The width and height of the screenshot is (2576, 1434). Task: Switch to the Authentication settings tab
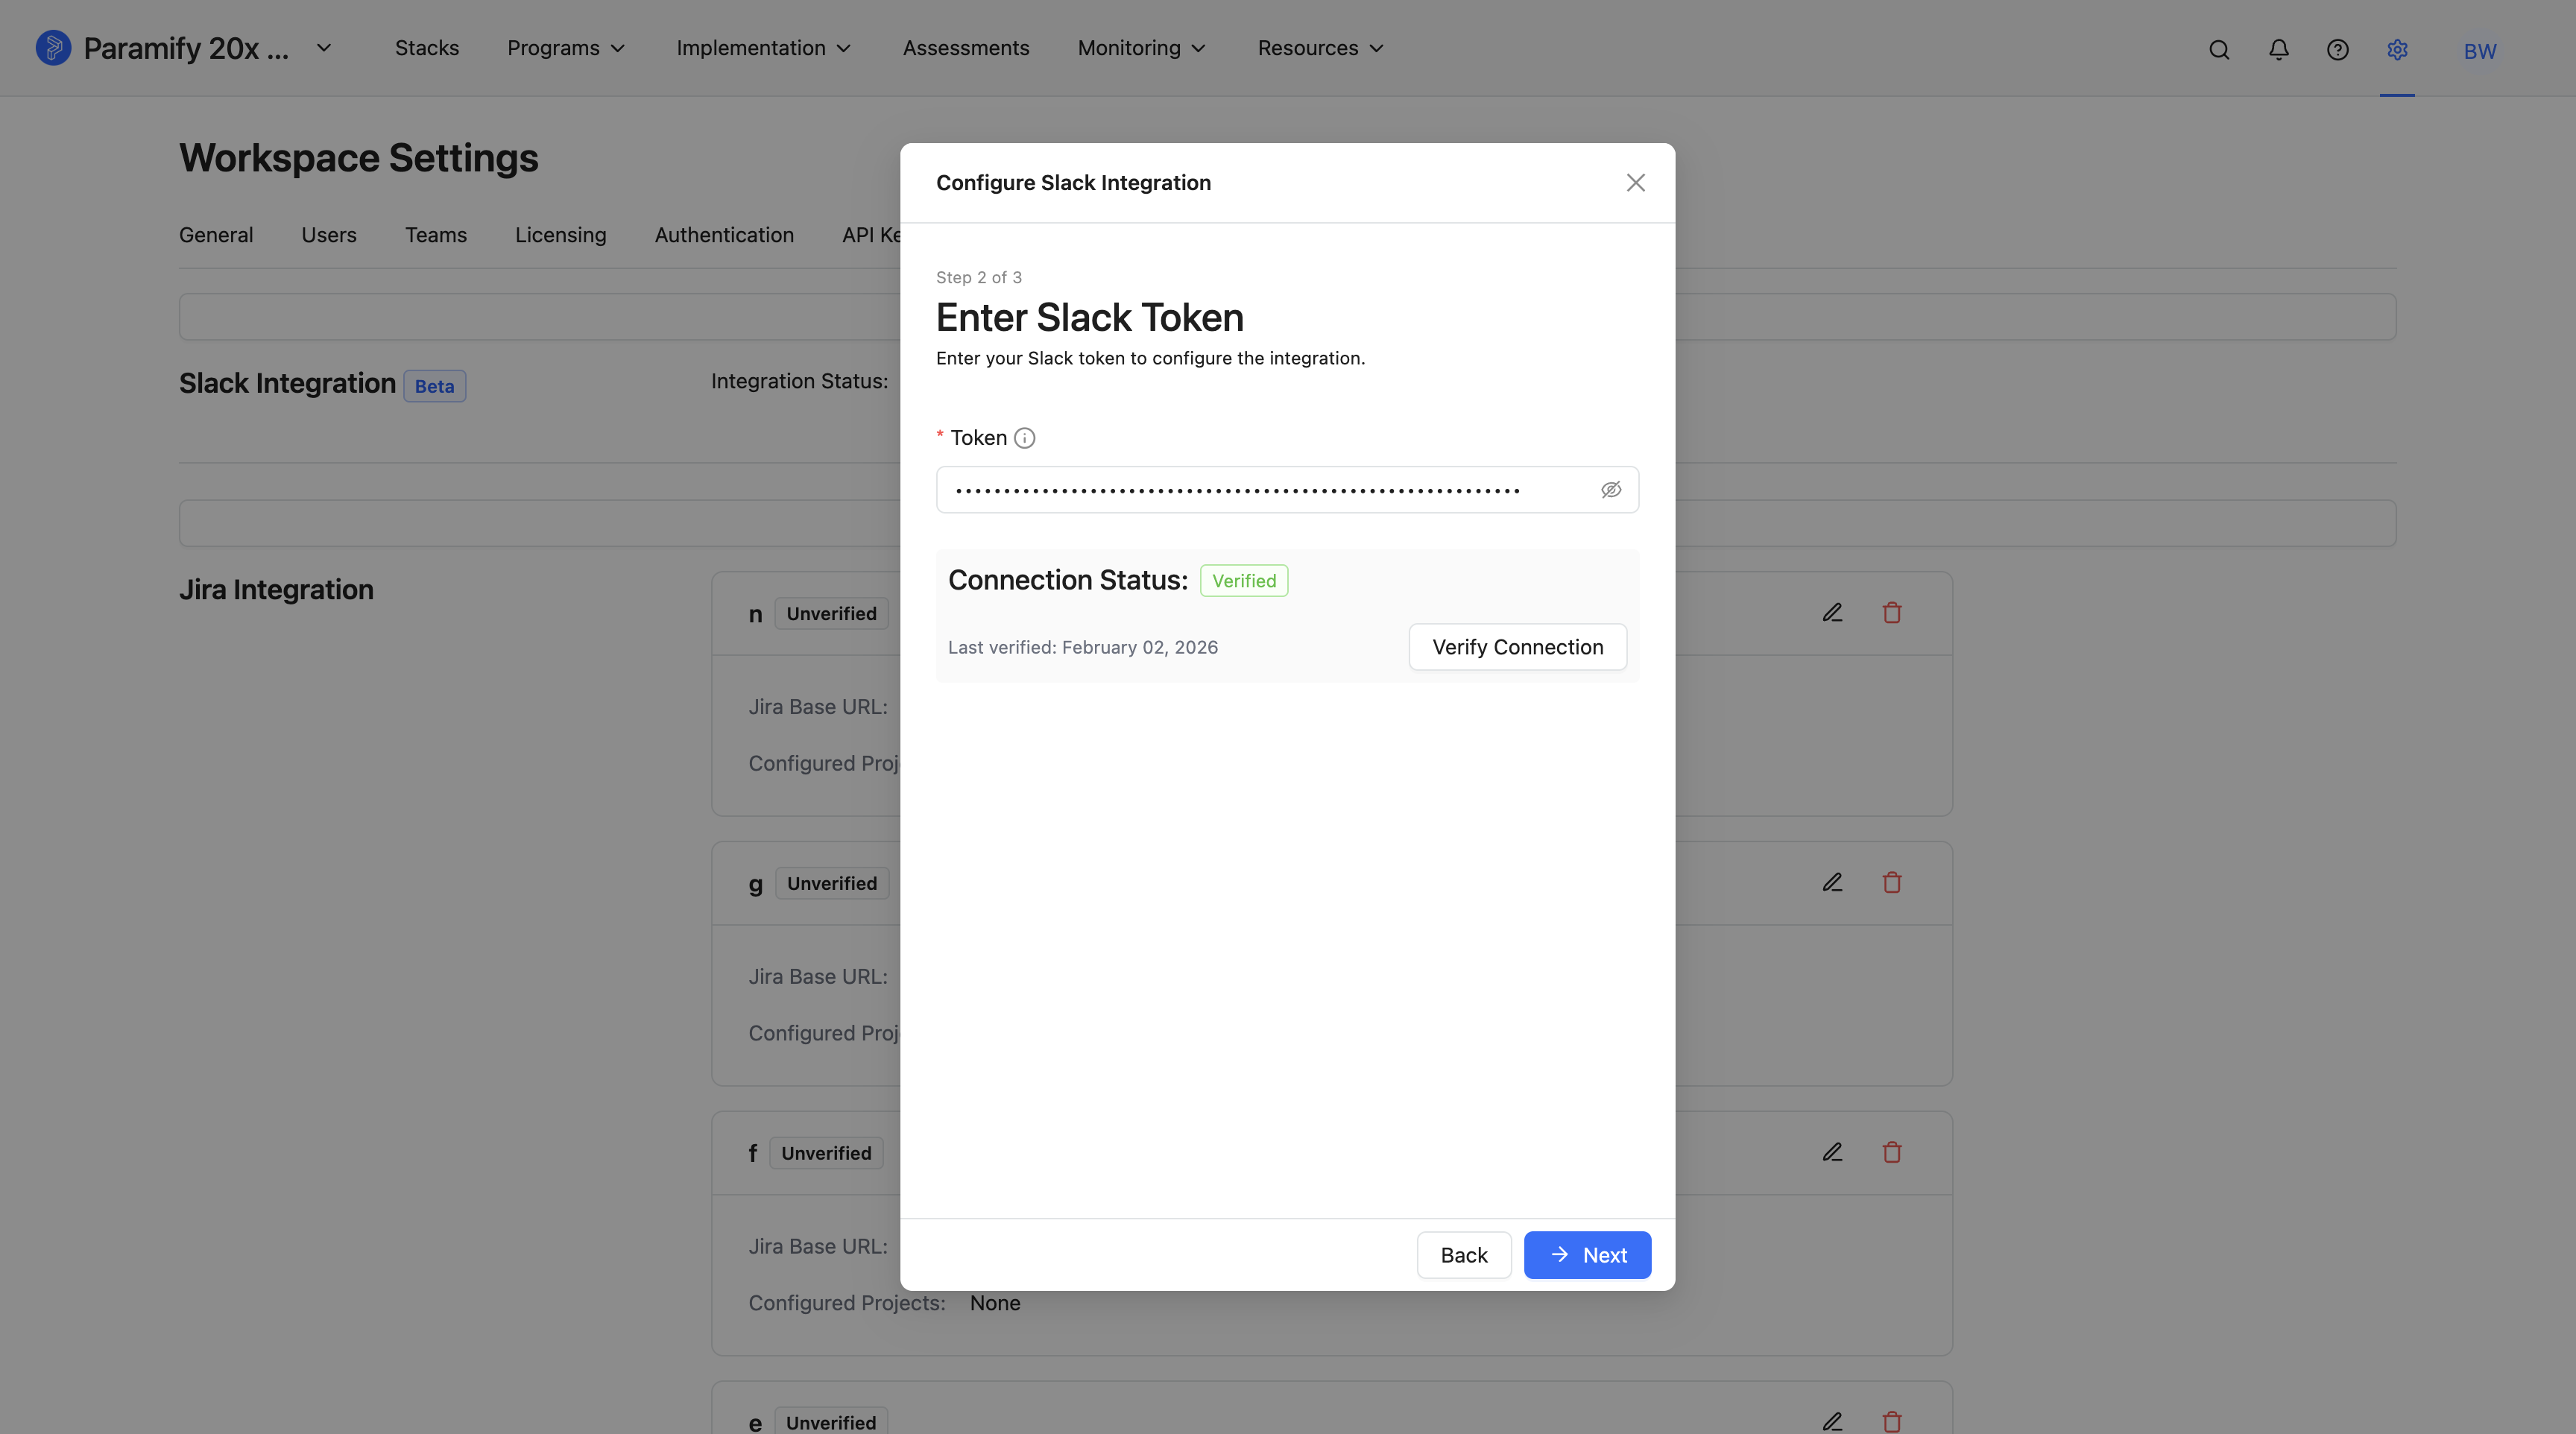tap(724, 235)
